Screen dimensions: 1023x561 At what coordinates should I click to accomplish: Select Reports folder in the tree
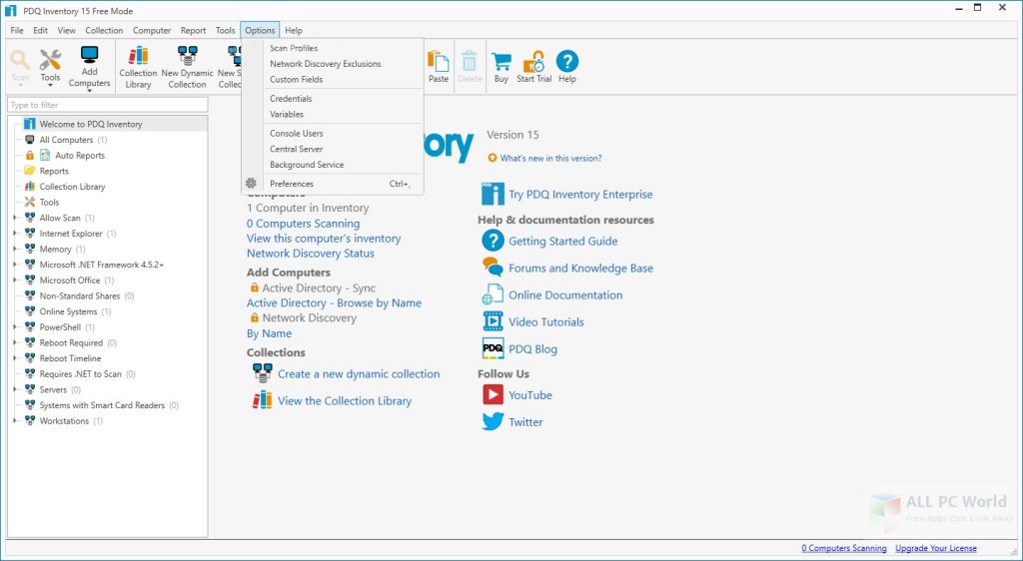coord(54,171)
